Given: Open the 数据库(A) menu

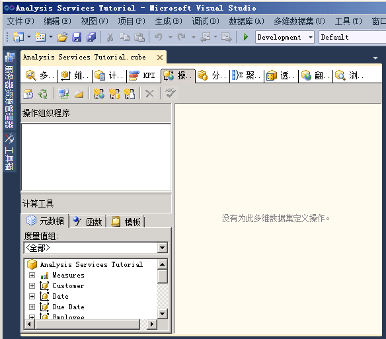Looking at the screenshot, I should [247, 21].
